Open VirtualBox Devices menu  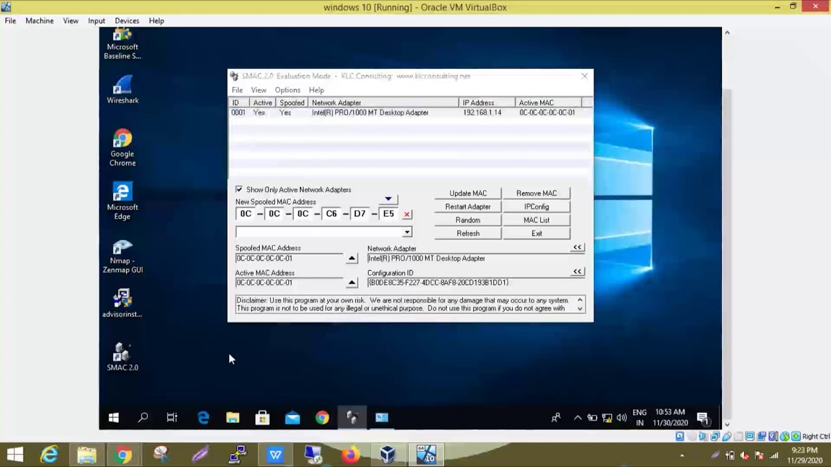click(127, 21)
